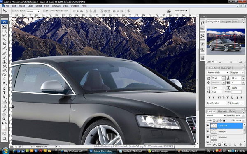
Task: Select the Crop tool
Action: click(x=4, y=44)
